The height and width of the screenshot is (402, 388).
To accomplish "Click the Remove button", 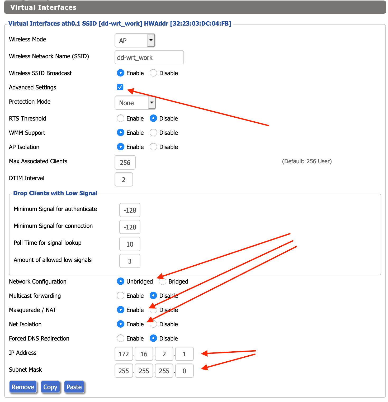I will [23, 387].
